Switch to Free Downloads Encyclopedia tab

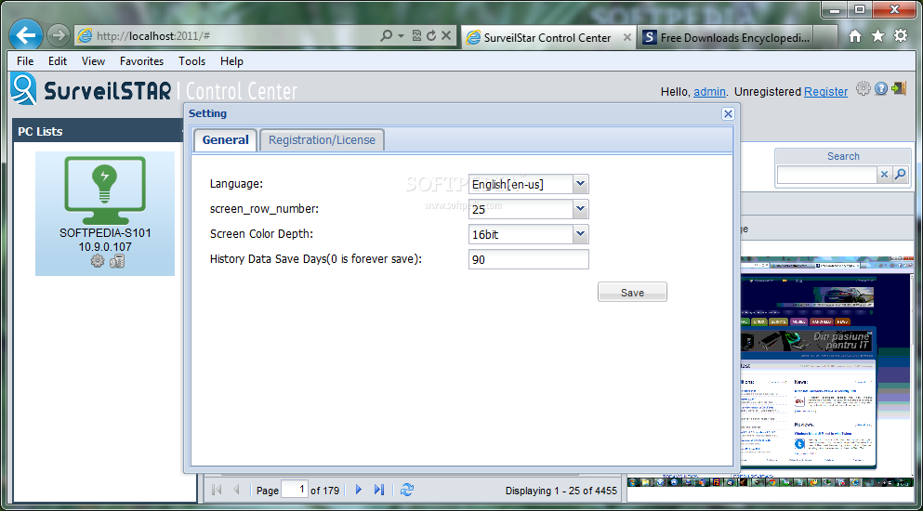[x=726, y=38]
